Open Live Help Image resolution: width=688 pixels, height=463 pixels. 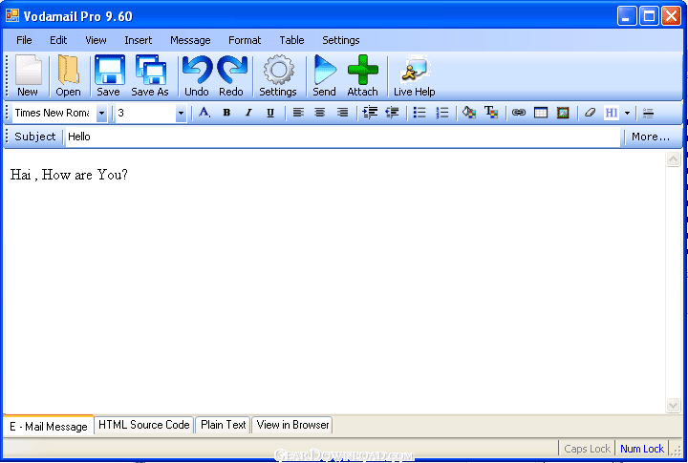[414, 75]
